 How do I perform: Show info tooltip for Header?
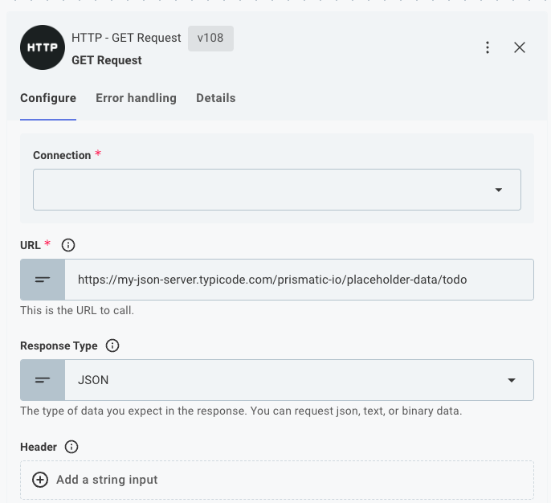[71, 447]
